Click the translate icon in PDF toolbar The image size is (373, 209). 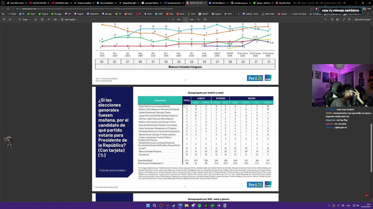[x=55, y=19]
